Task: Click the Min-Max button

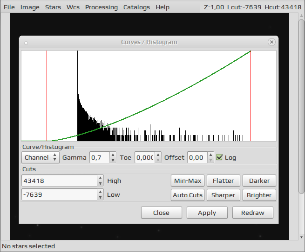Action: tap(188, 181)
